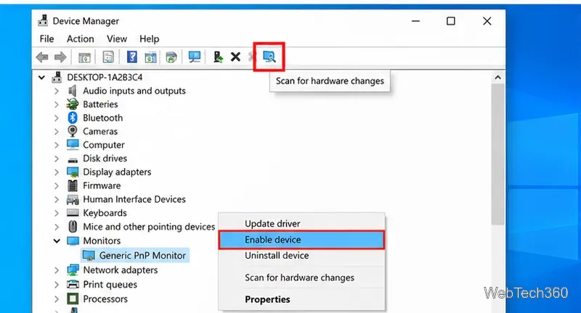Choose Uninstall device in the context menu
The height and width of the screenshot is (313, 581).
pos(301,256)
